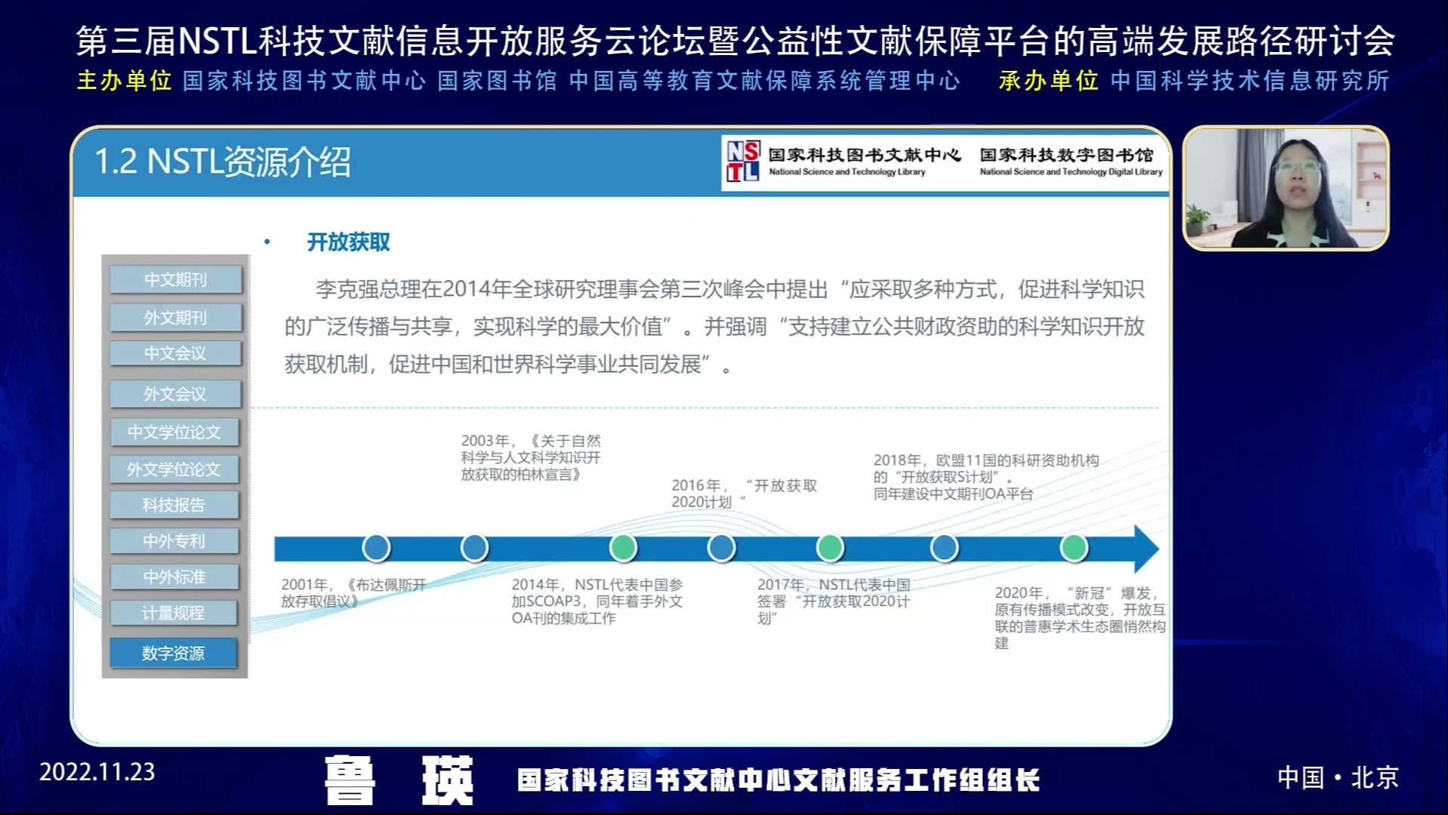Click the blue 2018 Plan S timeline marker

click(x=944, y=548)
